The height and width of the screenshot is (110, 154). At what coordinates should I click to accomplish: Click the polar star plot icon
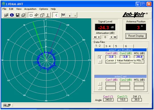tap(36, 15)
